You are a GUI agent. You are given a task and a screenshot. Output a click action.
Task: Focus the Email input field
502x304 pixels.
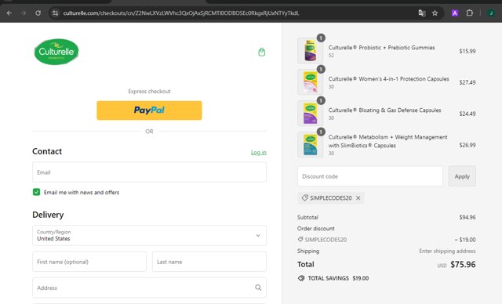click(x=149, y=172)
